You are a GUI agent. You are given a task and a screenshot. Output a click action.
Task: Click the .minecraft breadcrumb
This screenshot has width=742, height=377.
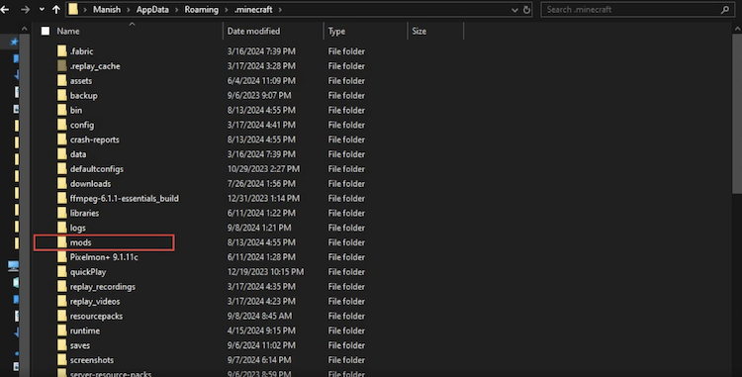(x=253, y=10)
